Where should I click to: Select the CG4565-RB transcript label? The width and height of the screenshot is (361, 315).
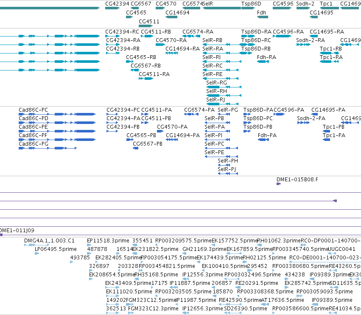[141, 57]
